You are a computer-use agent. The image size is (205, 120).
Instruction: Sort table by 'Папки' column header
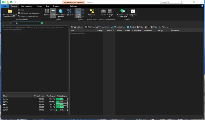(x=127, y=31)
